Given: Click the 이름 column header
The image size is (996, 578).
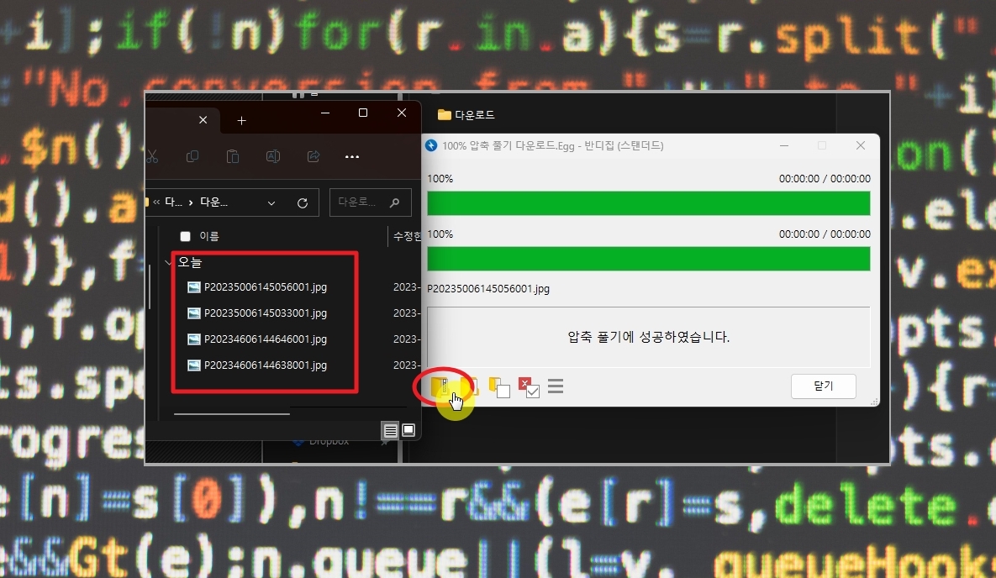Looking at the screenshot, I should pos(209,236).
